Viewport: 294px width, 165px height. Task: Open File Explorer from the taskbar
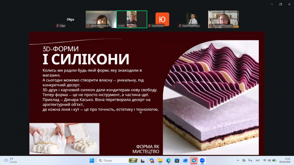[160, 161]
